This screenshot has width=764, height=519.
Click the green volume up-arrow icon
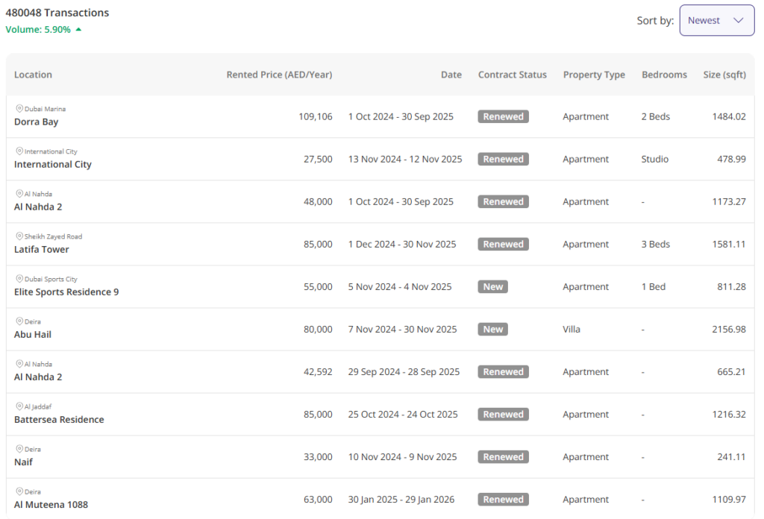point(78,30)
